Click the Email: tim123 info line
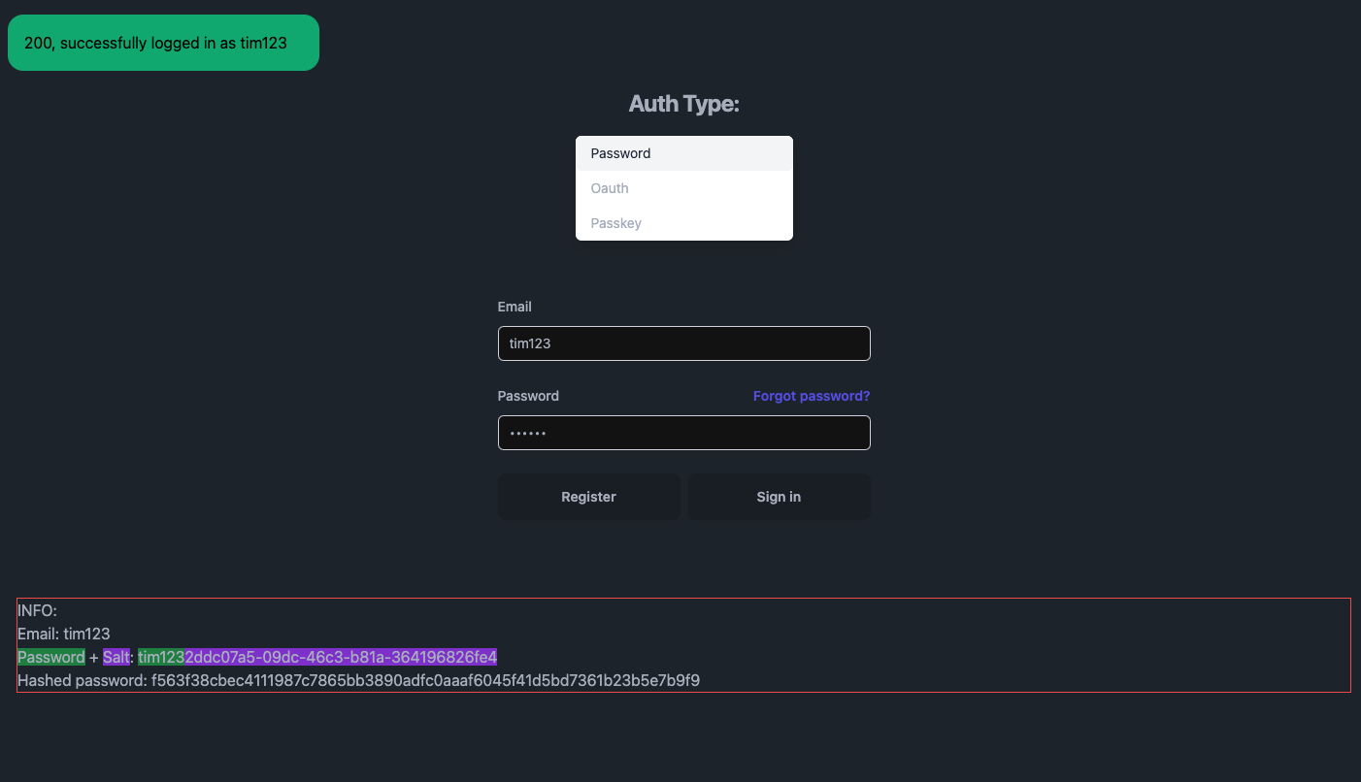Image resolution: width=1361 pixels, height=782 pixels. 63,634
